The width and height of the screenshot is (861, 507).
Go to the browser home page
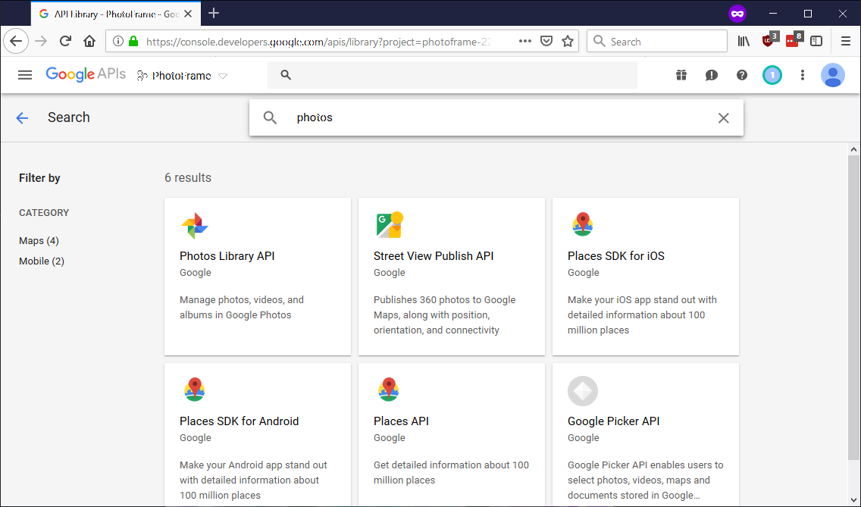click(89, 41)
